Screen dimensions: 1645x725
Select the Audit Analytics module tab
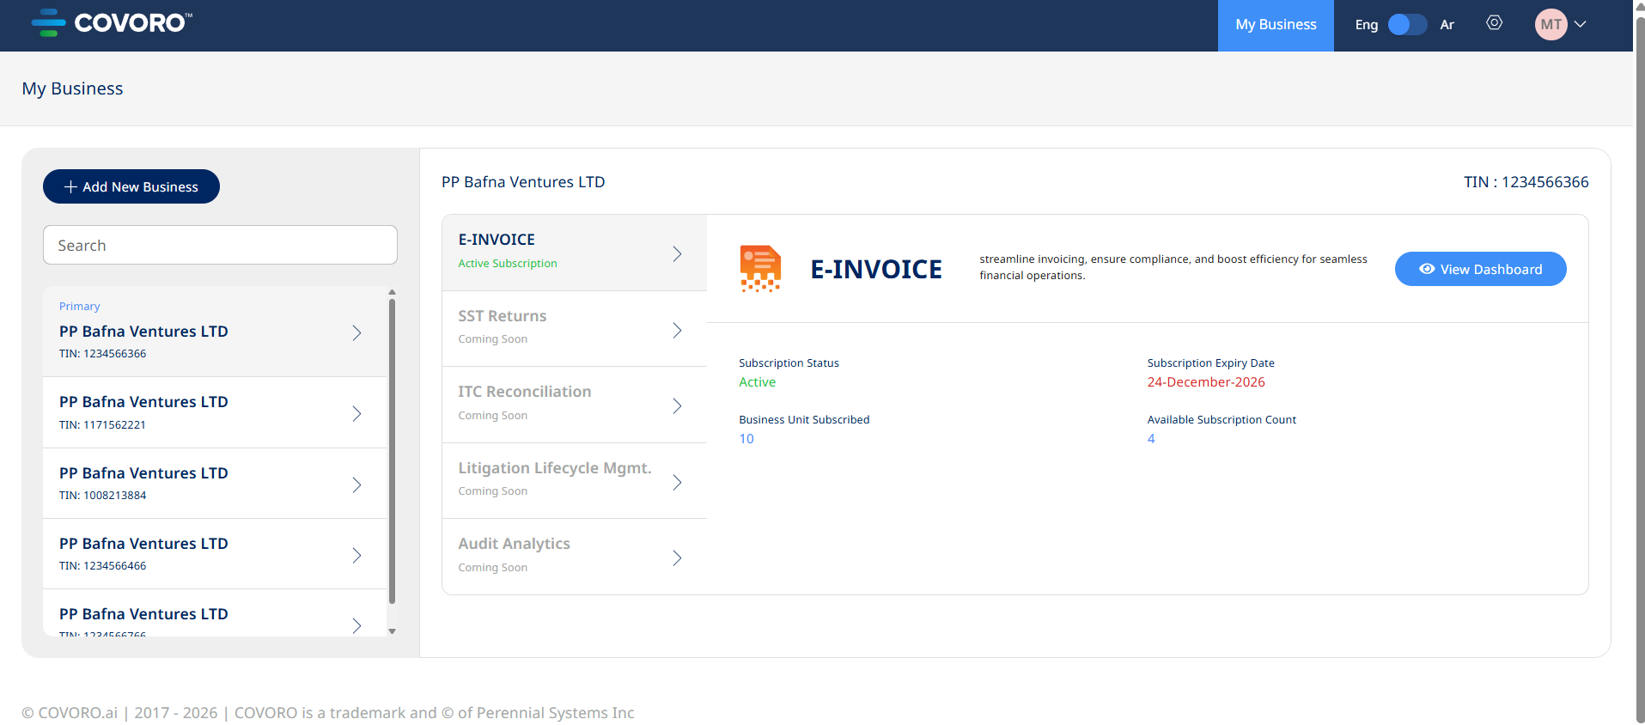click(574, 557)
